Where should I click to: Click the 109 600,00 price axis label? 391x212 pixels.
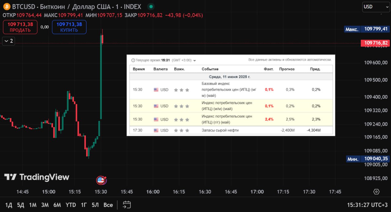pyautogui.click(x=376, y=63)
